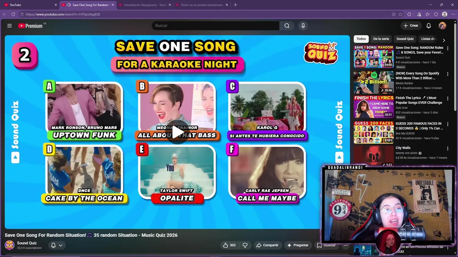The height and width of the screenshot is (257, 458).
Task: Click the browser address bar URL
Action: click(63, 14)
